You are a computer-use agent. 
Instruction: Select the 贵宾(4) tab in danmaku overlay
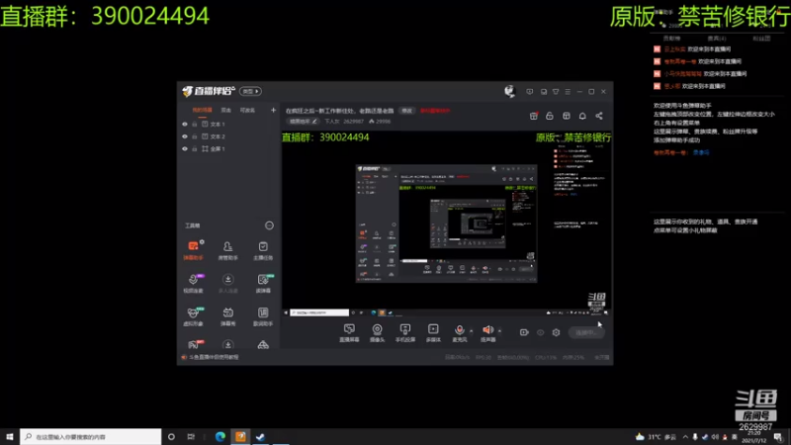pos(716,39)
